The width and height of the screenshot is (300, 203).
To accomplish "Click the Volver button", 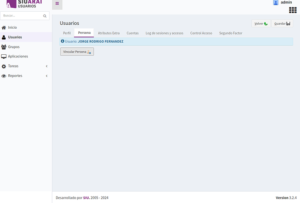I will [x=261, y=23].
